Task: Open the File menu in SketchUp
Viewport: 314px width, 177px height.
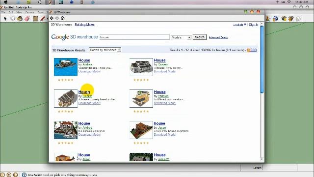Action: (3, 12)
